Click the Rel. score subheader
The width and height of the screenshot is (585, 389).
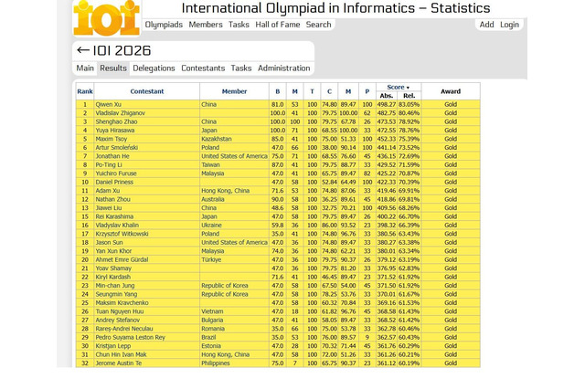click(409, 96)
